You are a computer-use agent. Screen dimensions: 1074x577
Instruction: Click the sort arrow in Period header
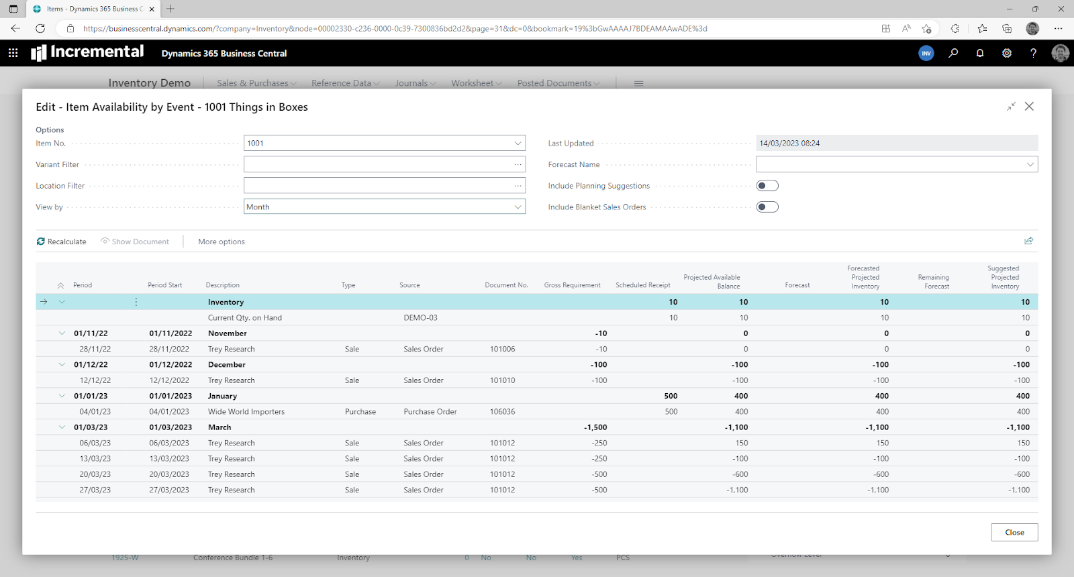pyautogui.click(x=60, y=286)
